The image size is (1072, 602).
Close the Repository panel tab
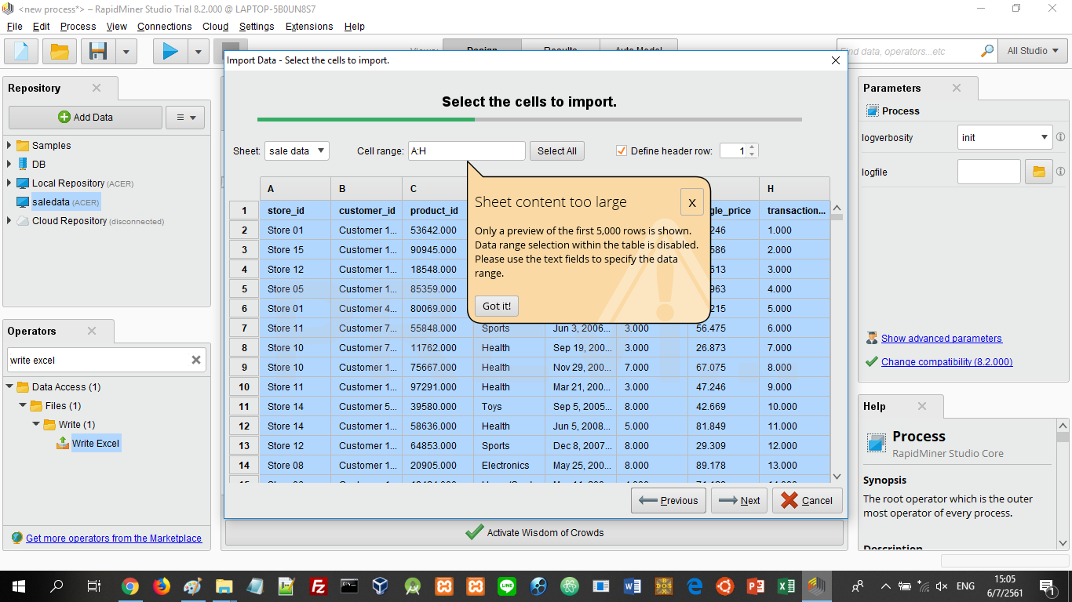coord(97,88)
